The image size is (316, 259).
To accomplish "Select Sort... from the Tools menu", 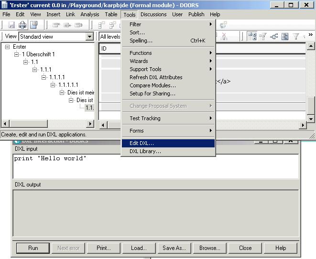I will coord(168,32).
